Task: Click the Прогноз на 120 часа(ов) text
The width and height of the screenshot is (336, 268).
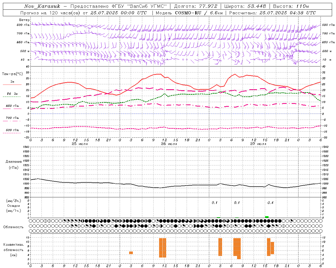Action: point(50,13)
